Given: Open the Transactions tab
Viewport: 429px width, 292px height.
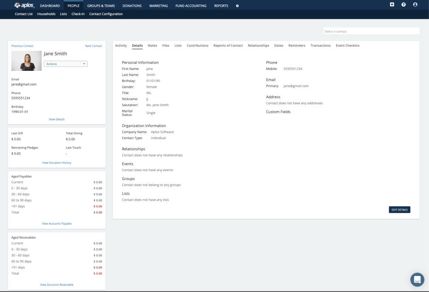Looking at the screenshot, I should pyautogui.click(x=321, y=45).
